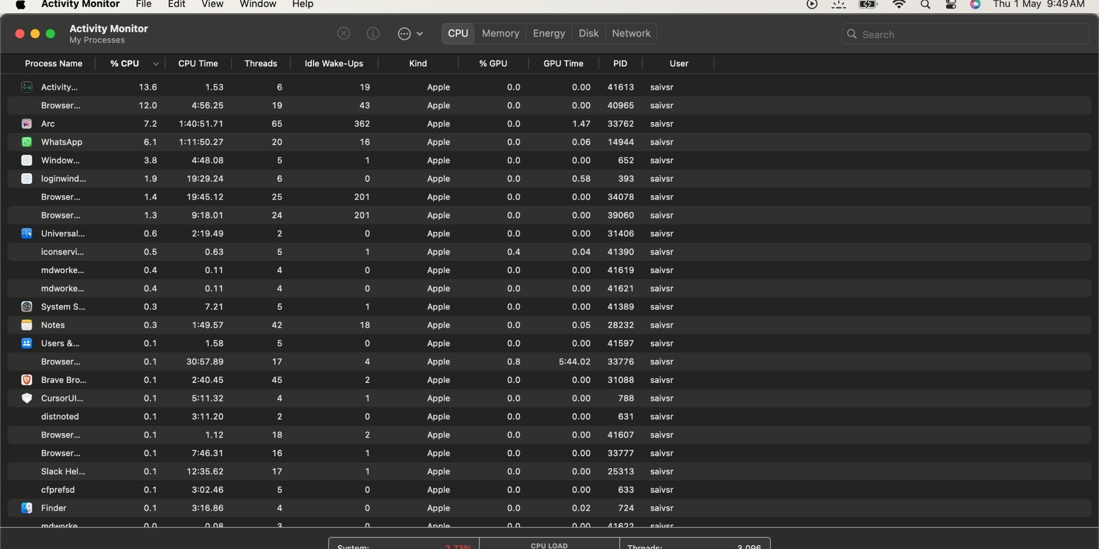This screenshot has width=1099, height=549.
Task: Click the loginwindow row icon
Action: pyautogui.click(x=26, y=179)
